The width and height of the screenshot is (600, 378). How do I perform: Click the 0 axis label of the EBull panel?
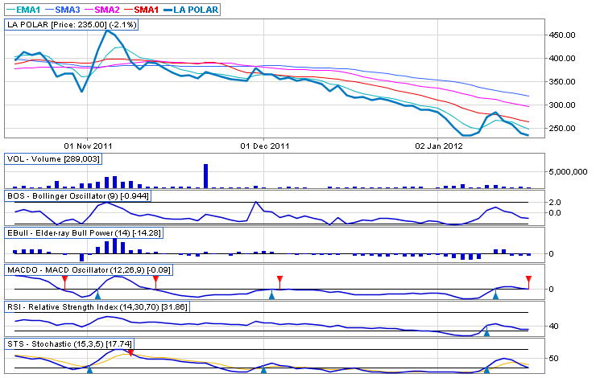(x=551, y=254)
